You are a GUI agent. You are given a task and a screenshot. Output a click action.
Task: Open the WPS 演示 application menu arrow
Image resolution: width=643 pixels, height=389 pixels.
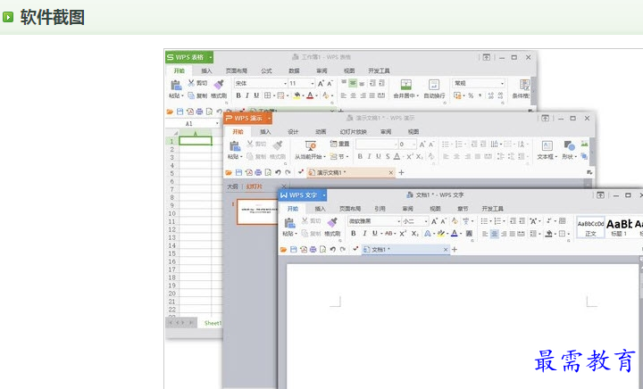tap(270, 119)
